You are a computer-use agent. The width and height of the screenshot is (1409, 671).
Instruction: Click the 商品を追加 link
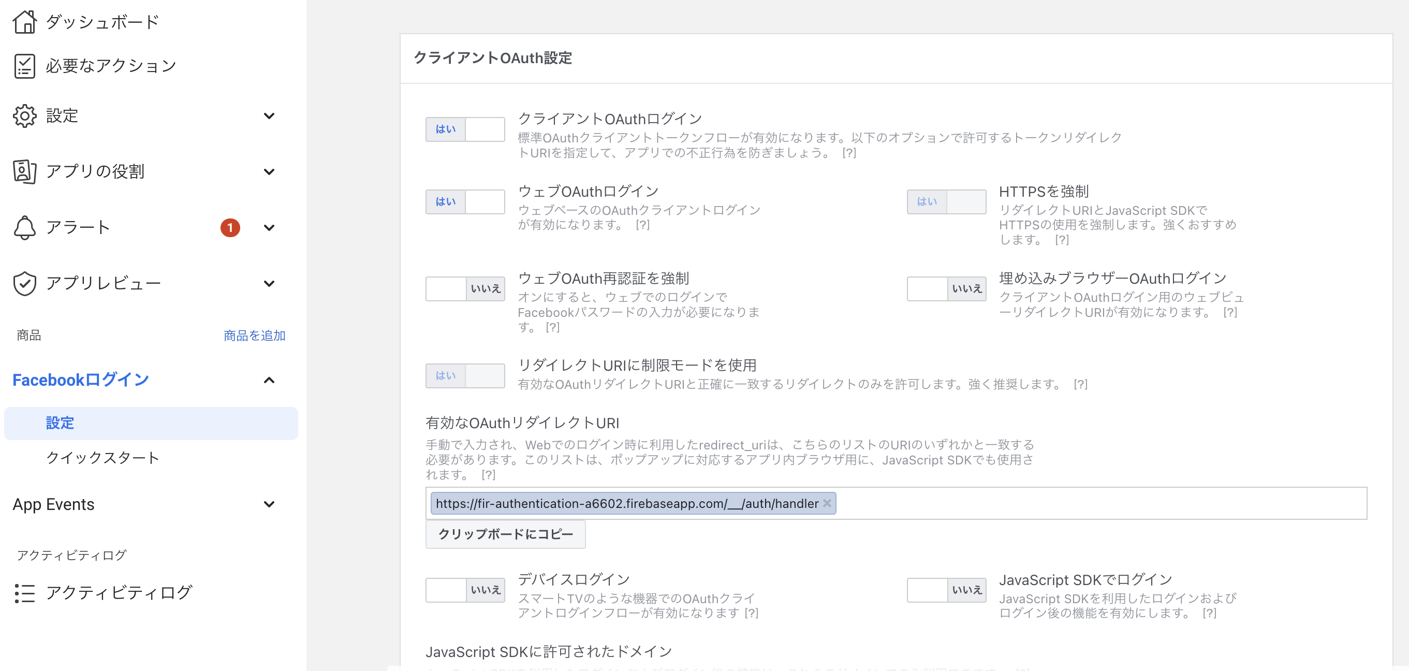(254, 335)
